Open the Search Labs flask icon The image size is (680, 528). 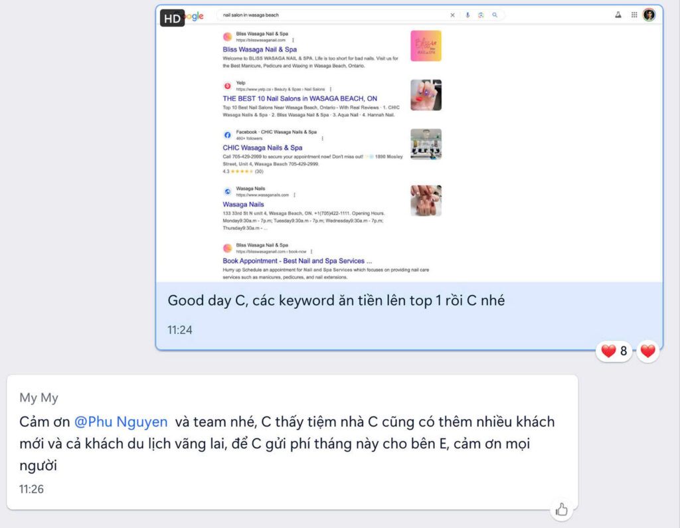click(x=618, y=15)
